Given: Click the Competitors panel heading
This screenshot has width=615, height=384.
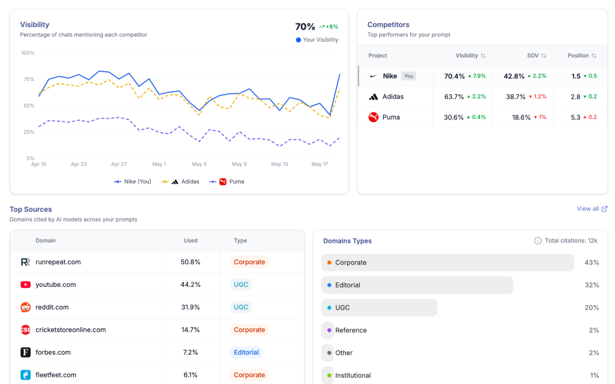Looking at the screenshot, I should click(389, 25).
